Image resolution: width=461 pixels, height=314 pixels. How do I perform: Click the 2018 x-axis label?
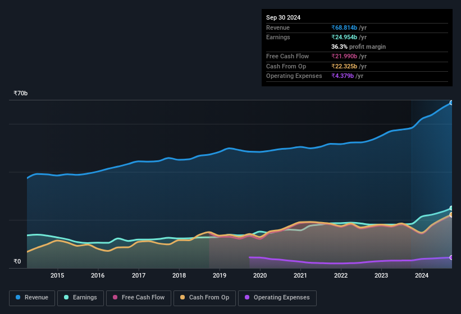pyautogui.click(x=179, y=275)
